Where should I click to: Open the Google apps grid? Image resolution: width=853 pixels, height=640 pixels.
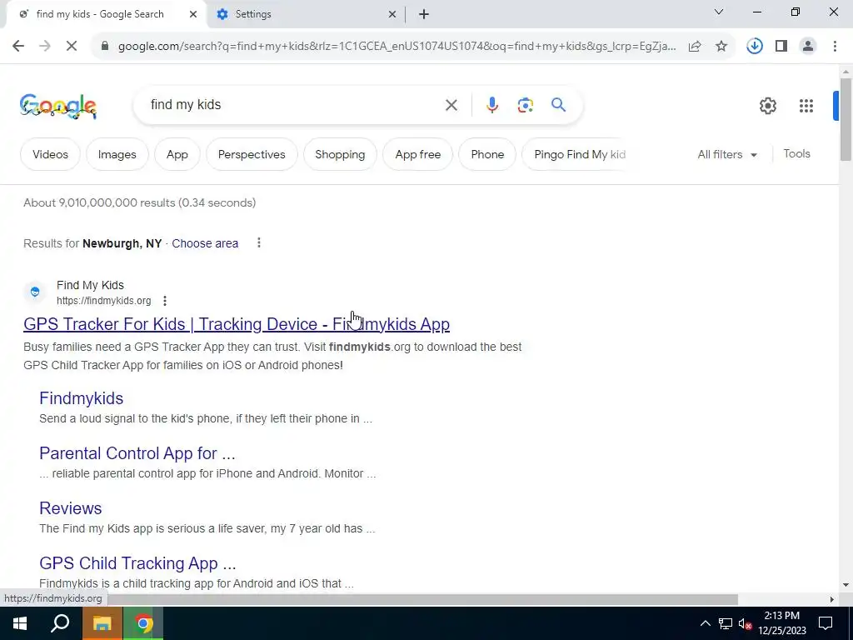click(x=806, y=106)
